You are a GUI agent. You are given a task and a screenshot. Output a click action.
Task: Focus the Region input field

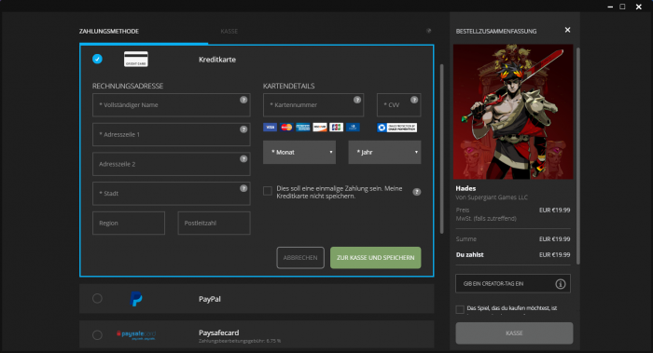point(129,223)
